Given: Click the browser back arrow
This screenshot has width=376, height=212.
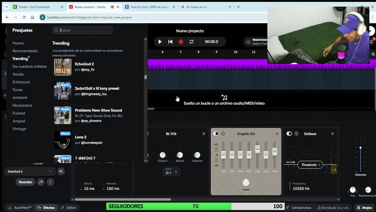Looking at the screenshot, I should click(x=7, y=17).
